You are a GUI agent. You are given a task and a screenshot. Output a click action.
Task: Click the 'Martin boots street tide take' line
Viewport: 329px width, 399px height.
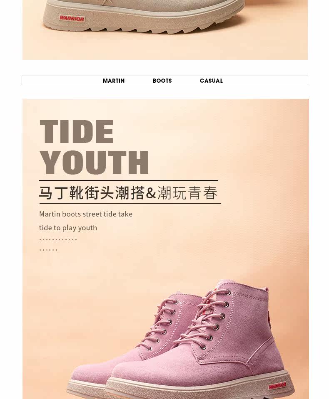point(86,214)
